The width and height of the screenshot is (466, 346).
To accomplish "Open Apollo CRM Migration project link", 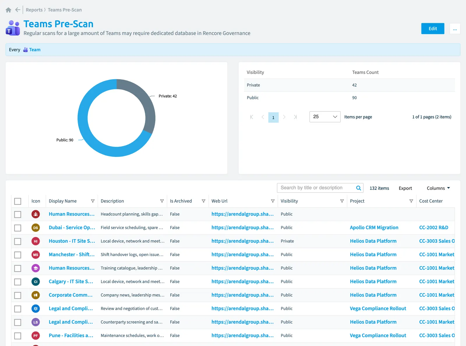I will pyautogui.click(x=374, y=228).
